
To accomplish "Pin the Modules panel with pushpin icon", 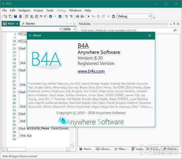I will tap(174, 24).
